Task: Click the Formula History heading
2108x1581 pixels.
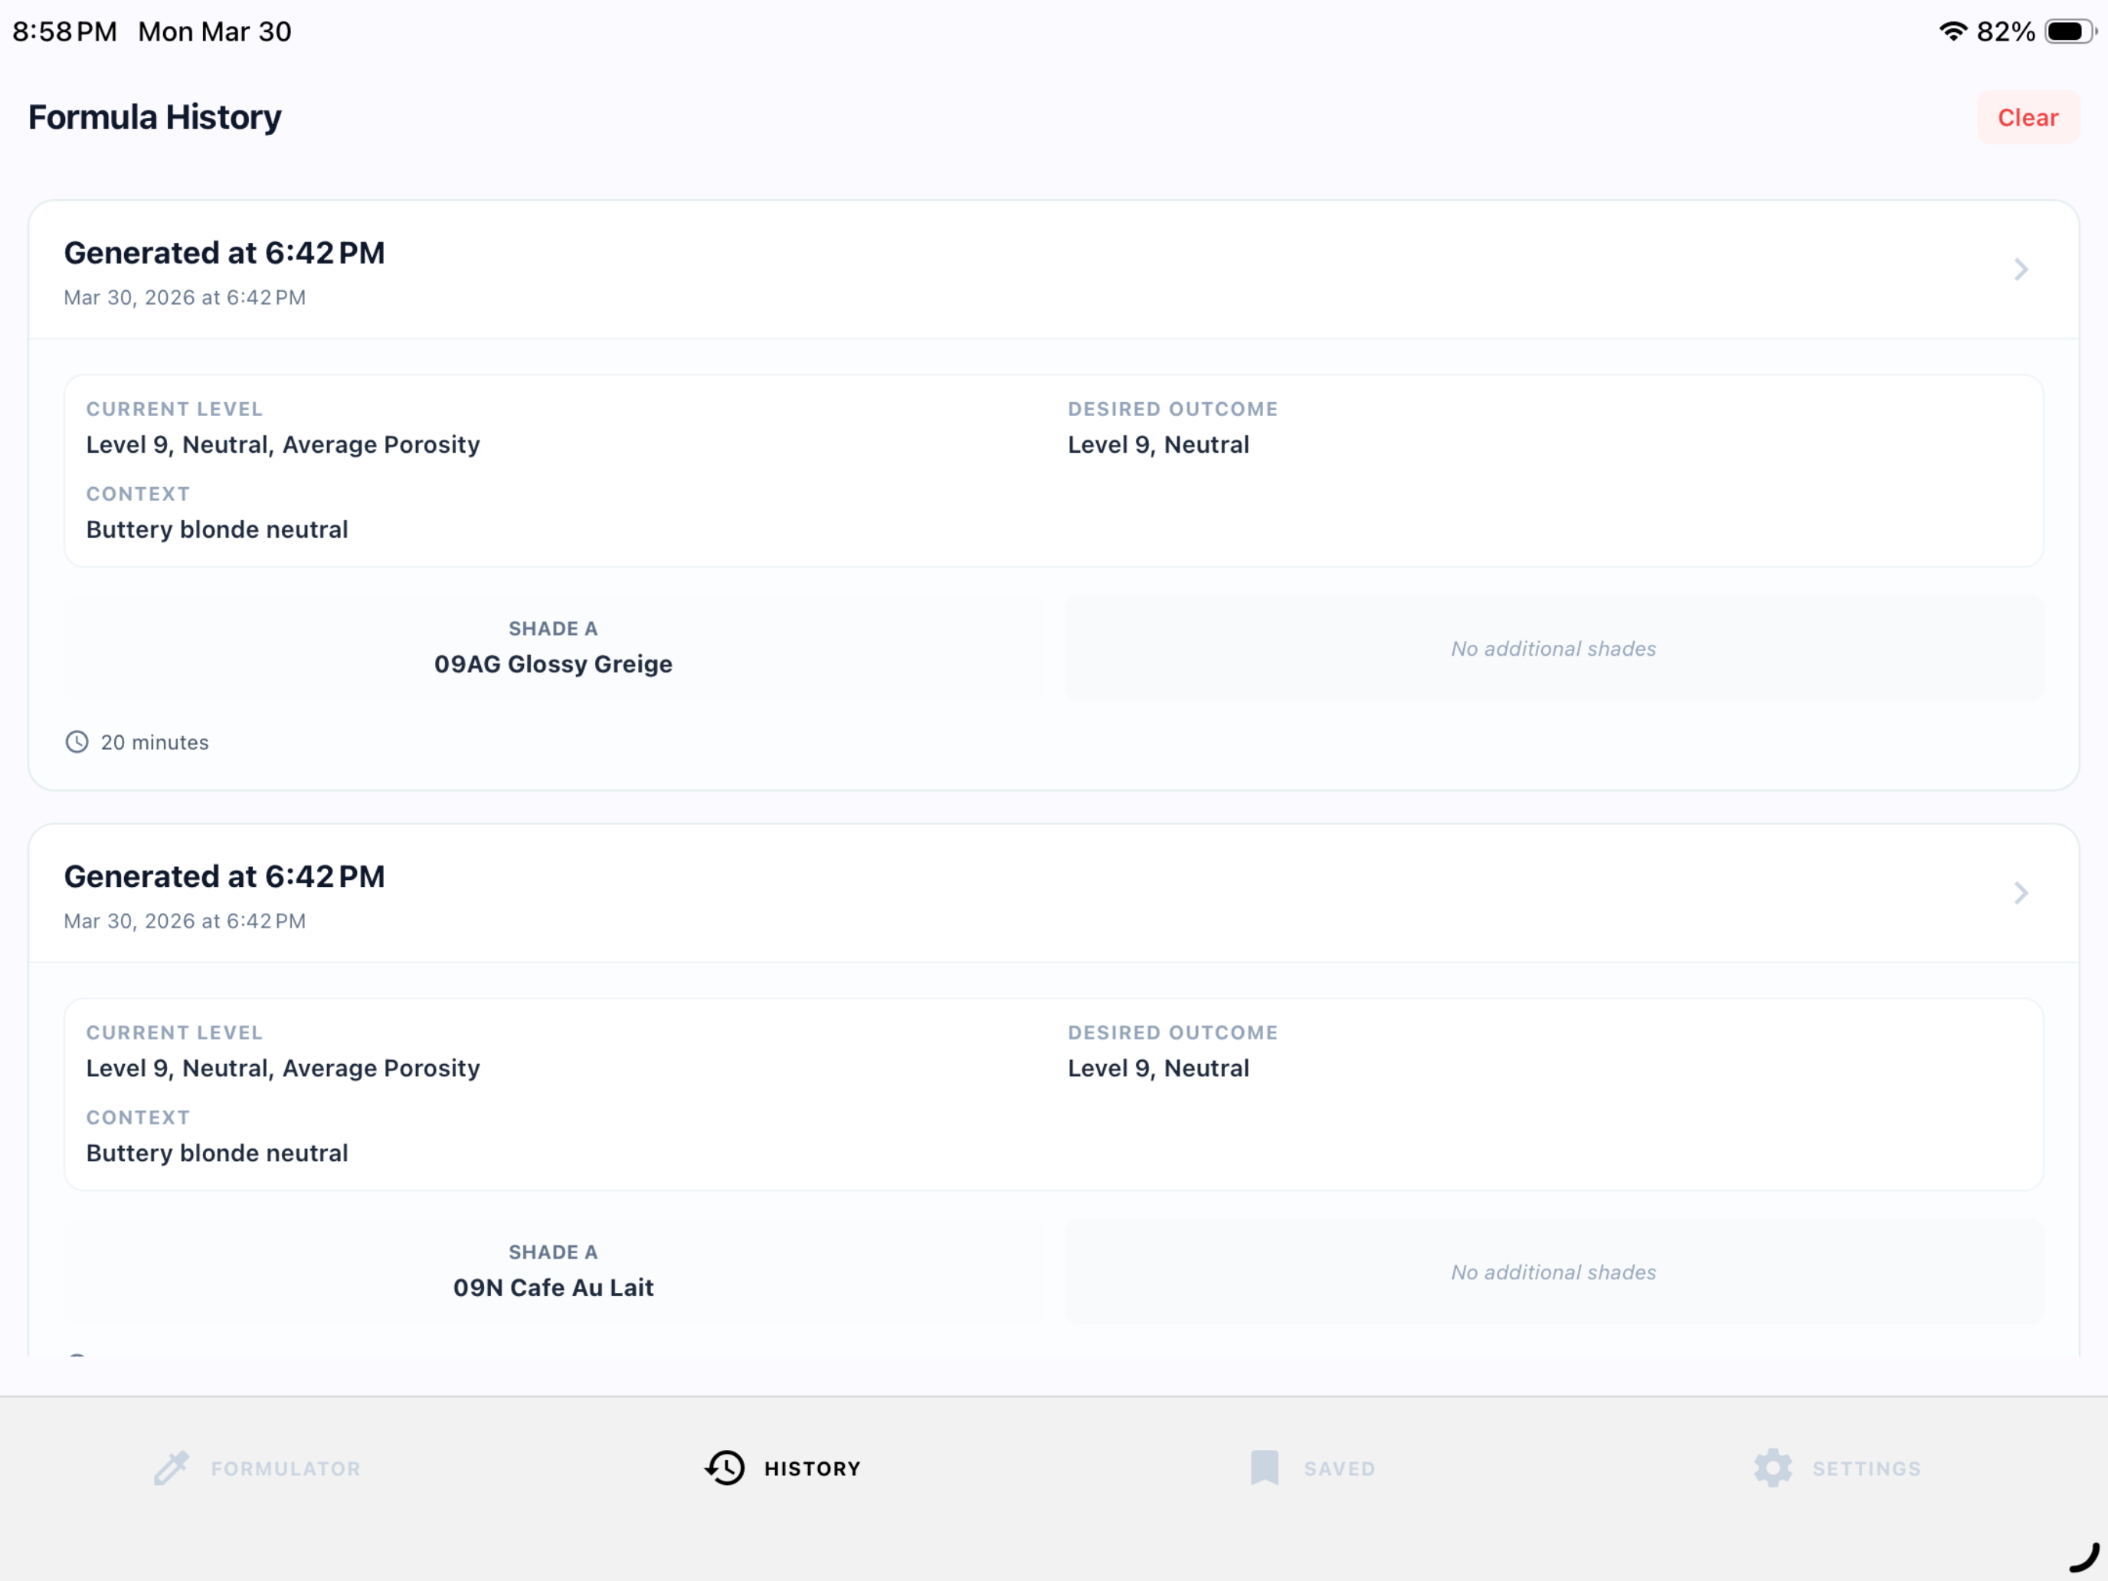Action: (x=155, y=117)
